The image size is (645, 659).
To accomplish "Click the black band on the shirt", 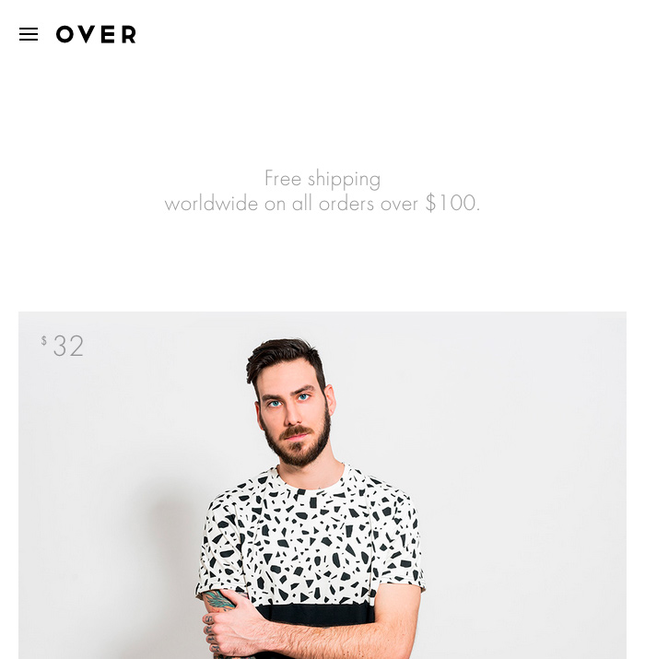I will (x=315, y=614).
